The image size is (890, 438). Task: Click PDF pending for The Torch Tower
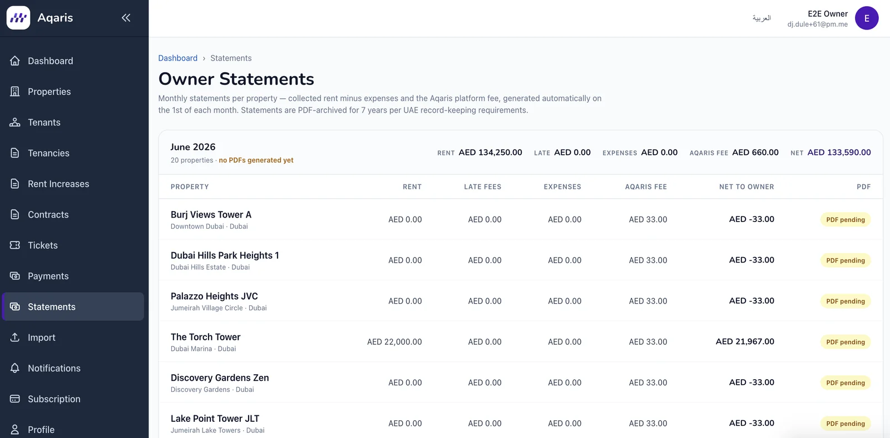click(x=845, y=342)
